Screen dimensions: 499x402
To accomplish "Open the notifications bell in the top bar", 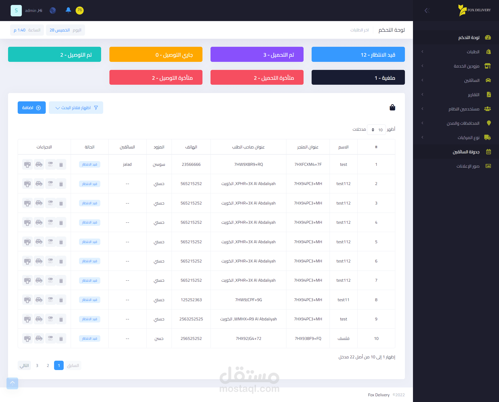I will 68,10.
